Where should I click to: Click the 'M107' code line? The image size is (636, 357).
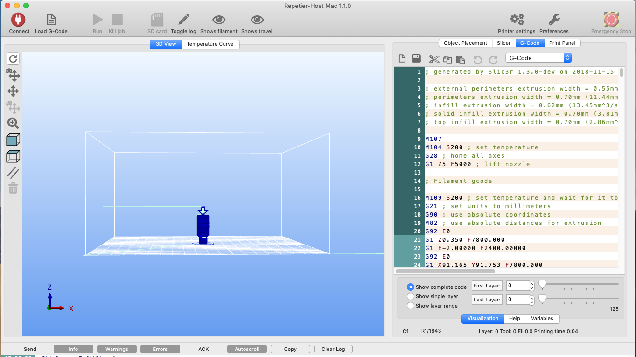(433, 139)
